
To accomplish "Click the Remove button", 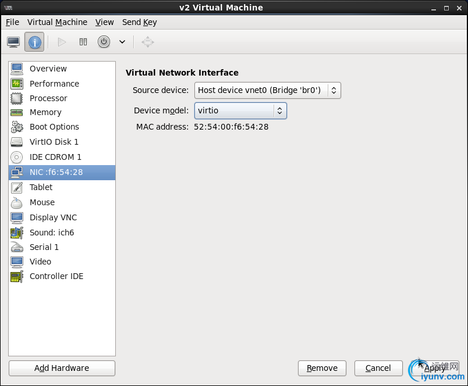I will [x=322, y=368].
